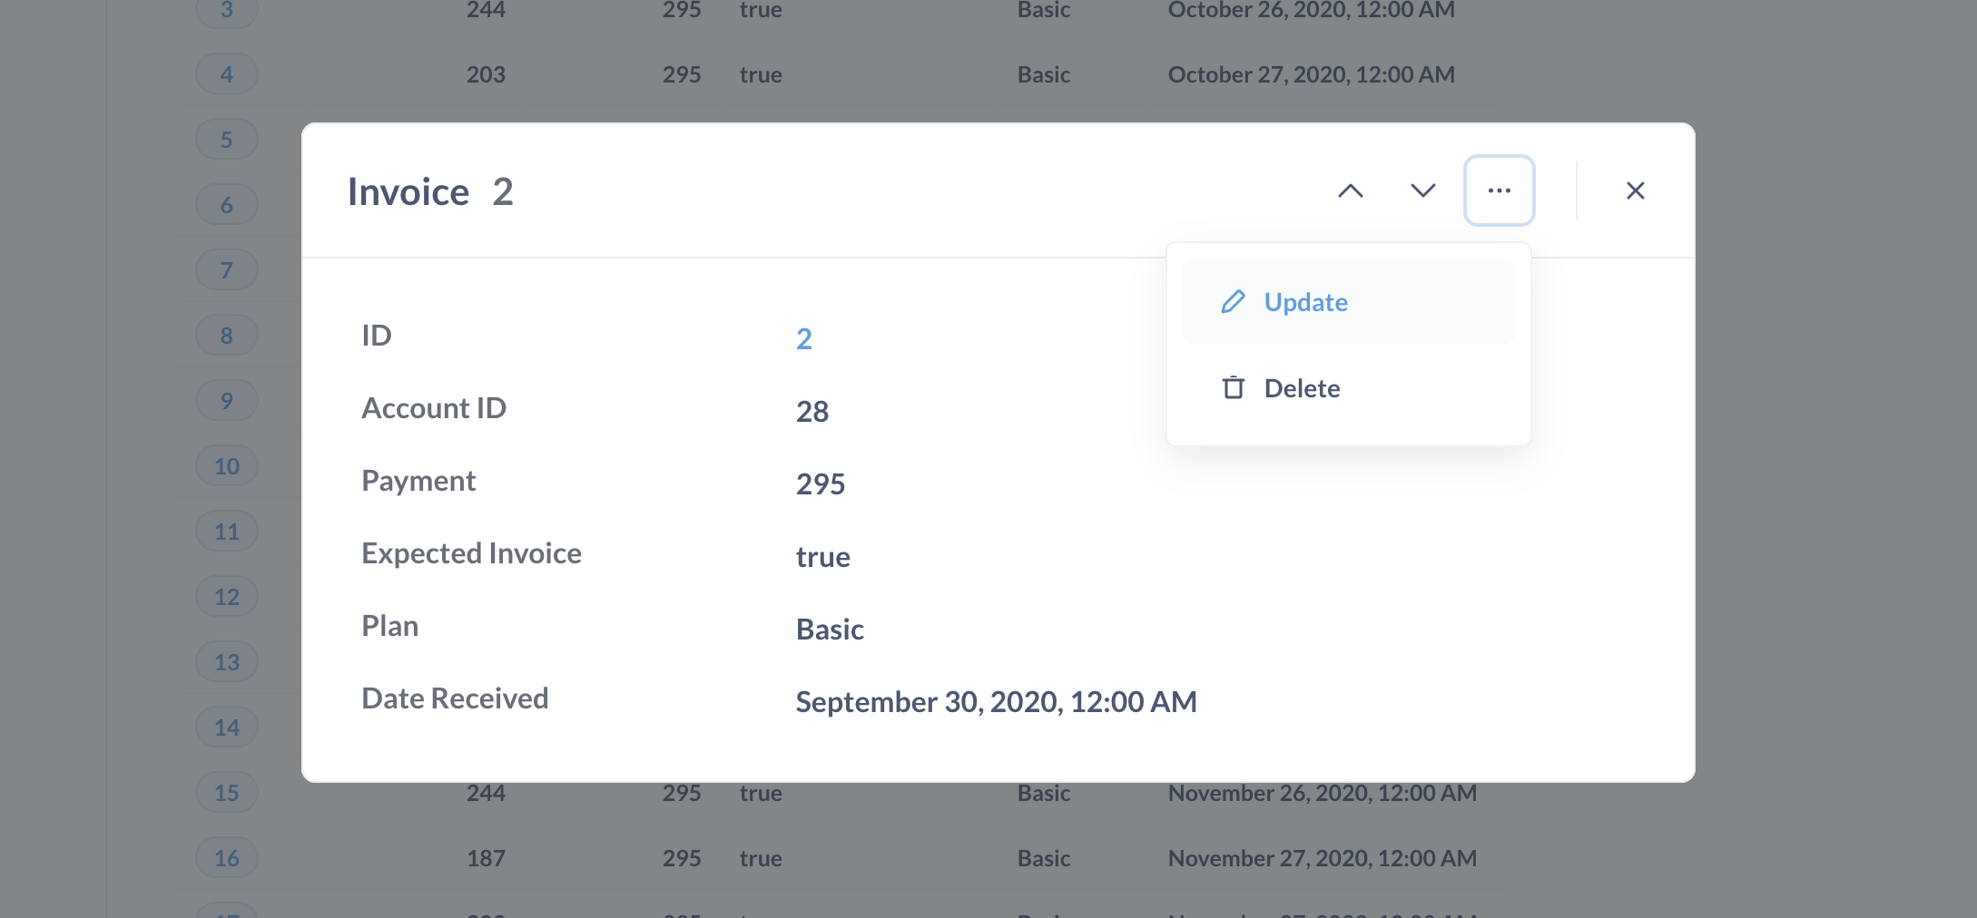This screenshot has width=1977, height=918.
Task: Expand the down chevron navigation control
Action: pos(1421,190)
